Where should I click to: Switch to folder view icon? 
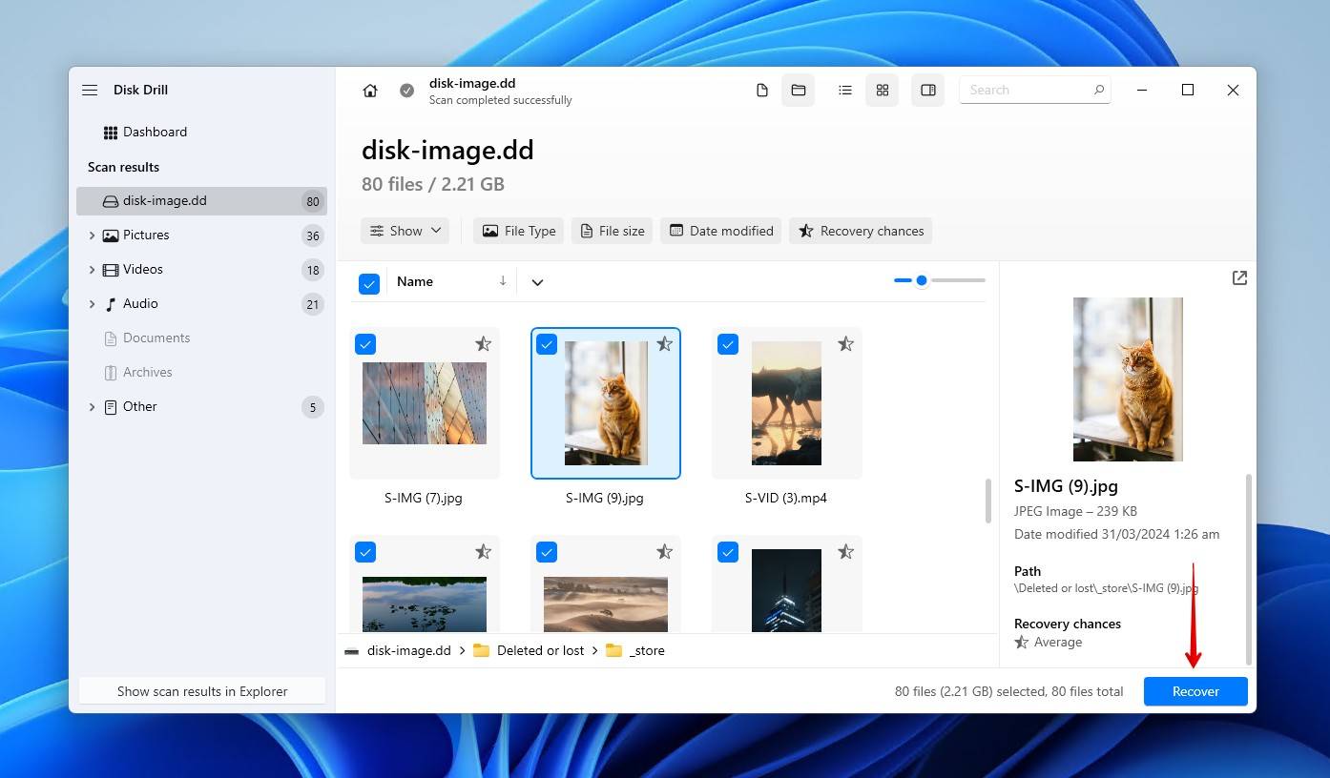pos(799,90)
